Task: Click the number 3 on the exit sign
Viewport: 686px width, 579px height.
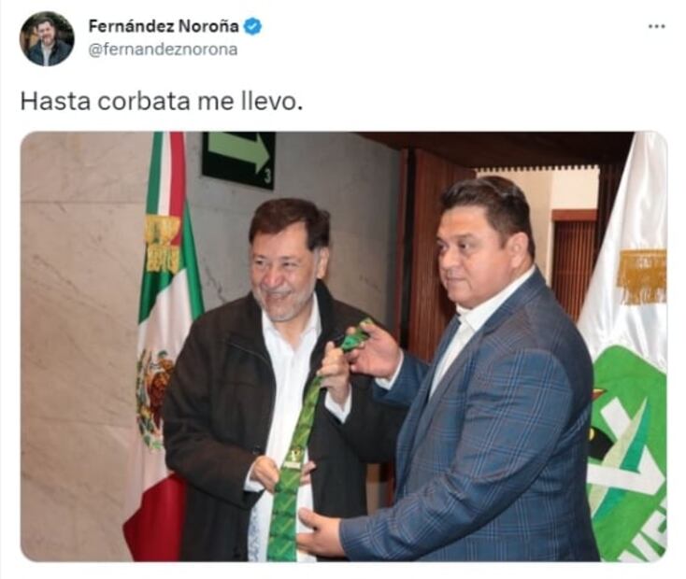Action: coord(267,177)
